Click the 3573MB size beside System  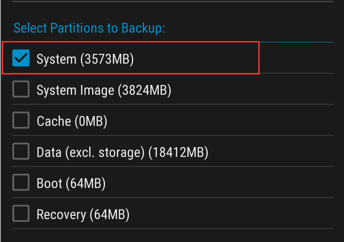108,59
